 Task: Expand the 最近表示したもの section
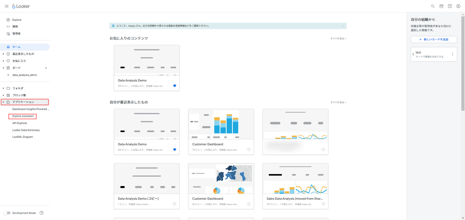[3, 54]
